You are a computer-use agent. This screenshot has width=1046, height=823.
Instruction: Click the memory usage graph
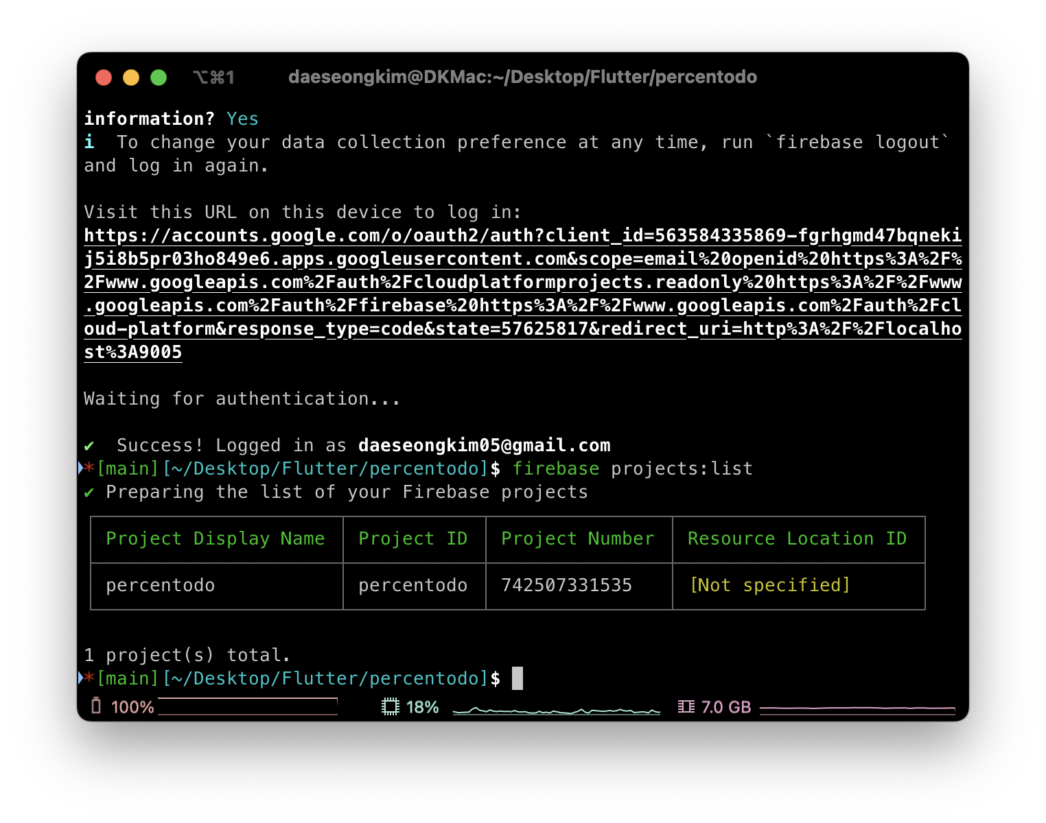(857, 709)
